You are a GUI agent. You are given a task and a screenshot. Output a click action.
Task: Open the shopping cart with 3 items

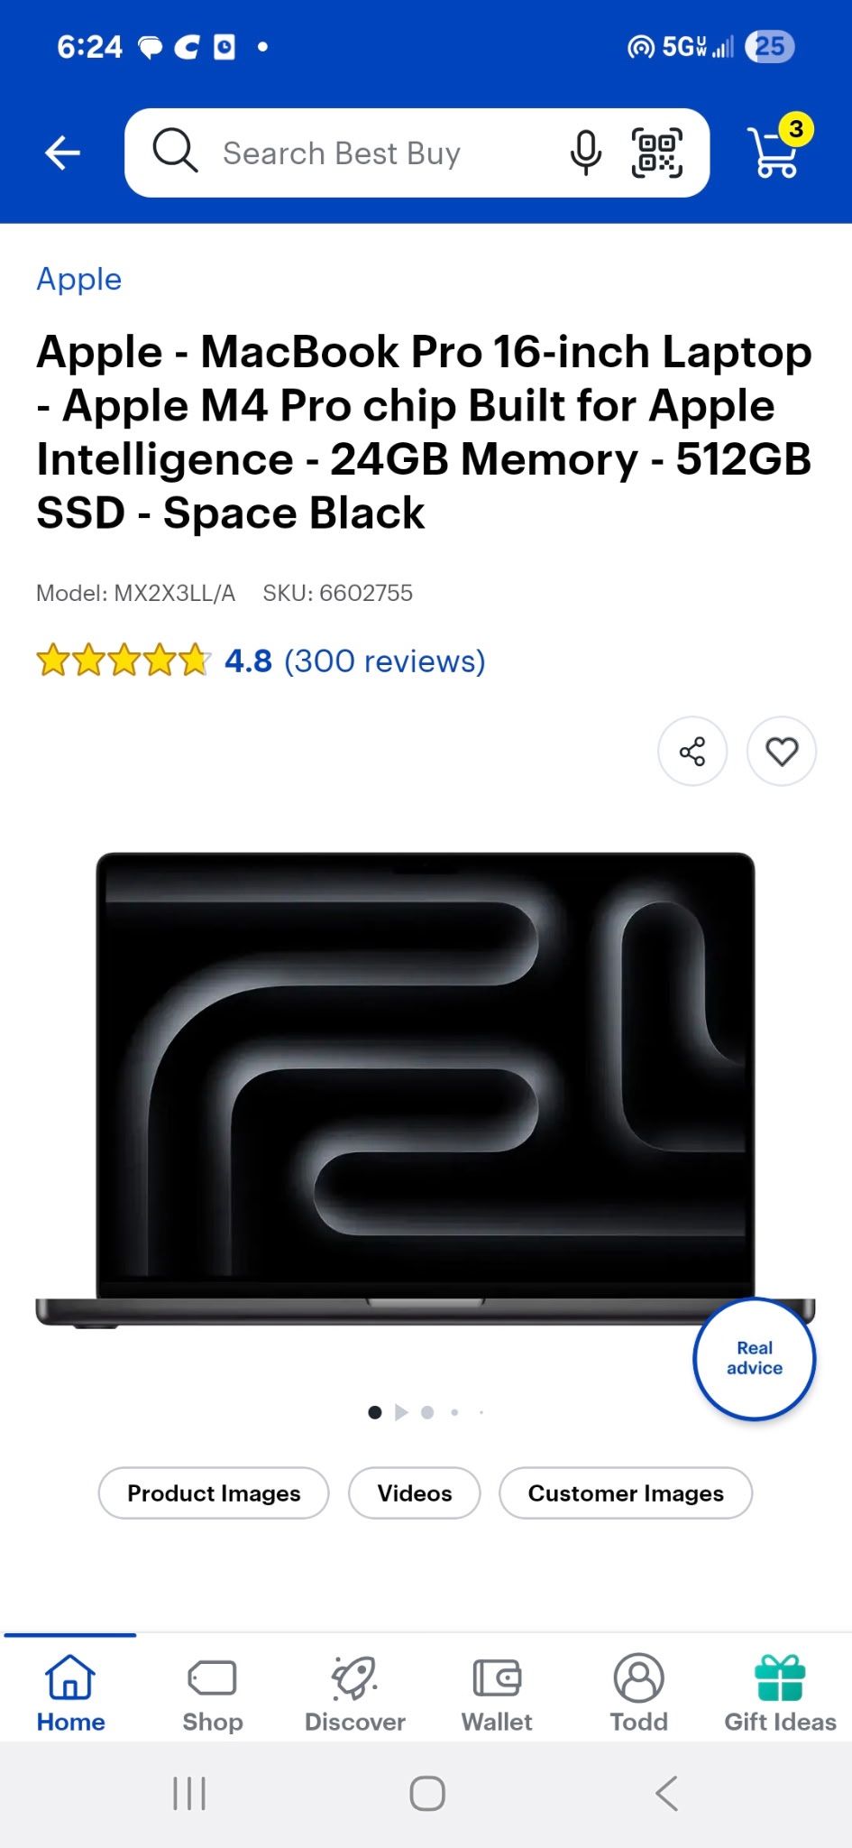pyautogui.click(x=777, y=147)
